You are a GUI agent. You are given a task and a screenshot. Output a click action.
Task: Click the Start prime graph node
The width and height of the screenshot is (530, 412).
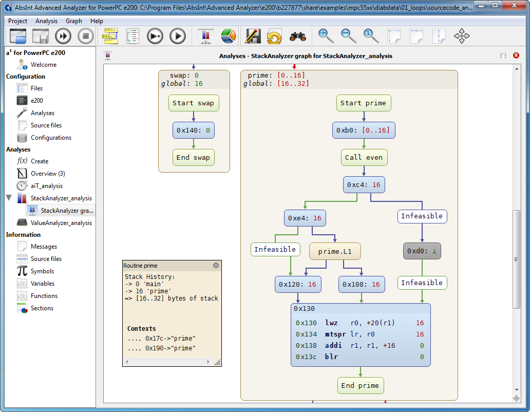click(x=364, y=103)
